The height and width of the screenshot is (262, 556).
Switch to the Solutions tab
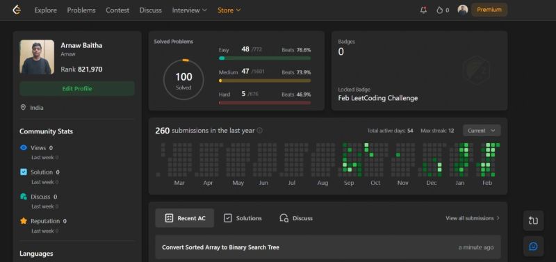(243, 218)
